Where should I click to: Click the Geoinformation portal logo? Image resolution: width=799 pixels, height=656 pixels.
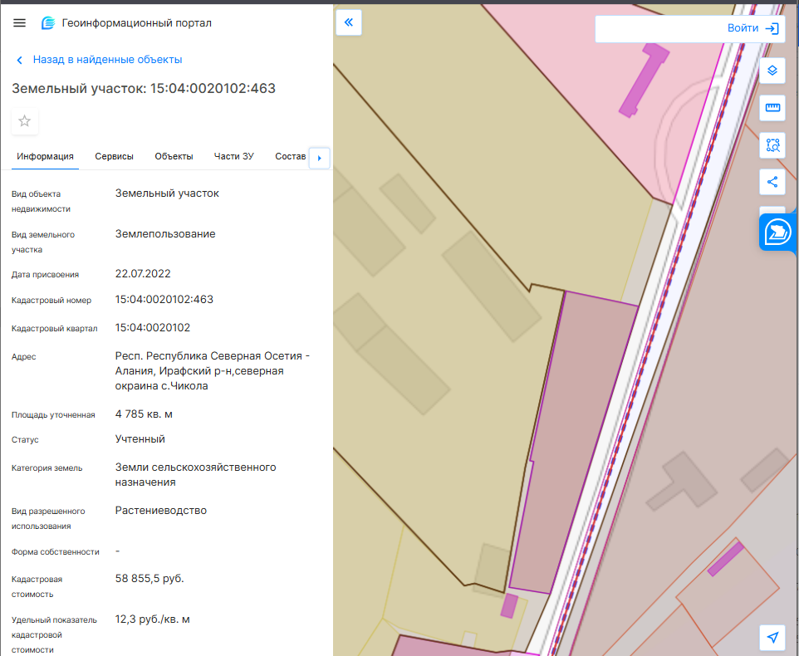(x=48, y=23)
